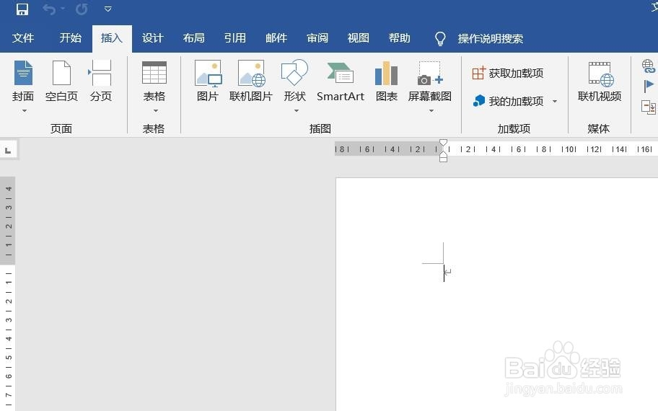The image size is (658, 411).
Task: Open the 视图 tab
Action: click(359, 38)
